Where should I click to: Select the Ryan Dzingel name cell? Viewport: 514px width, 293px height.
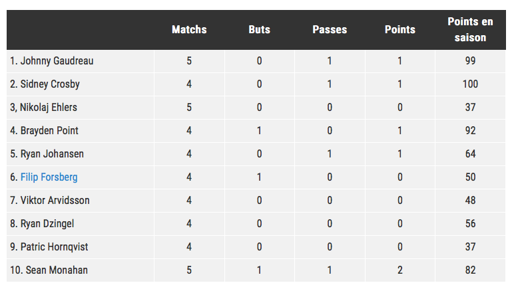pyautogui.click(x=81, y=224)
